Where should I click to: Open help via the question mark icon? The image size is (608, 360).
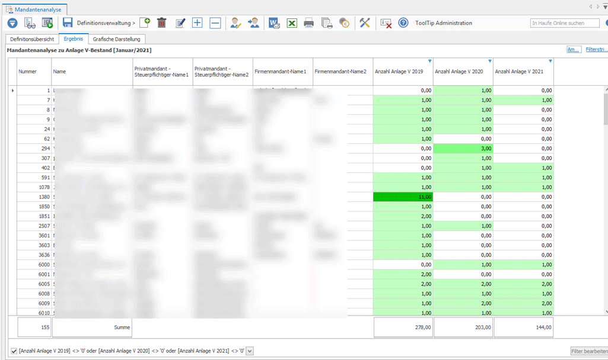coord(403,23)
